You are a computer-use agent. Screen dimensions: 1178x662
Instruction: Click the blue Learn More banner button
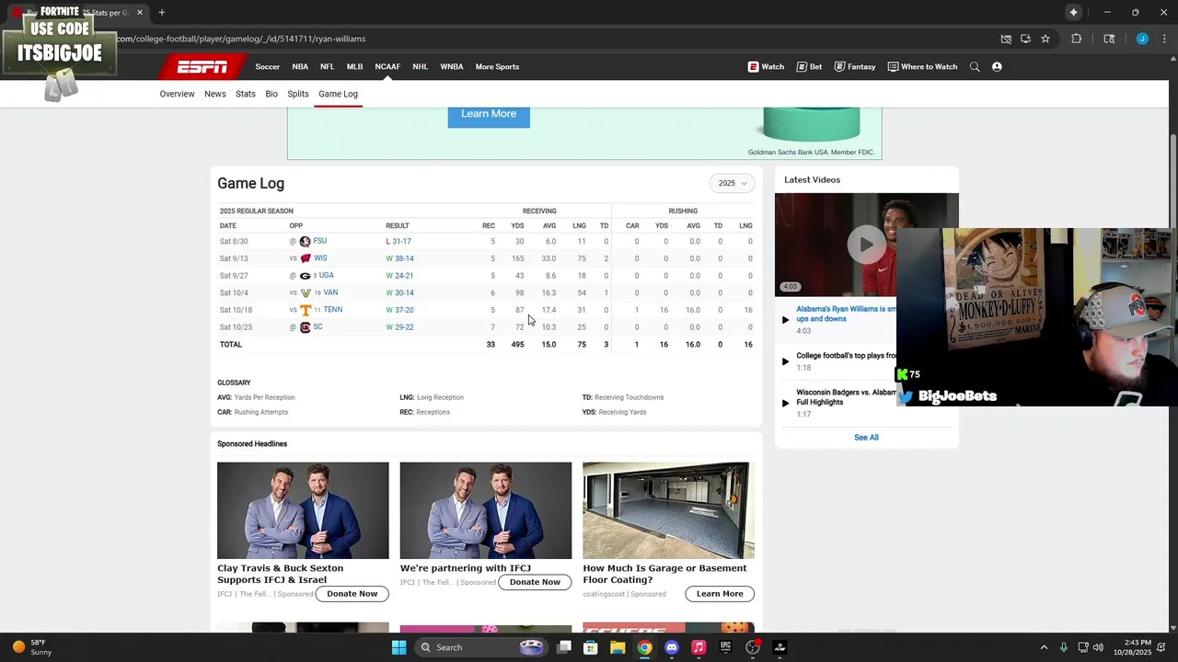tap(489, 114)
